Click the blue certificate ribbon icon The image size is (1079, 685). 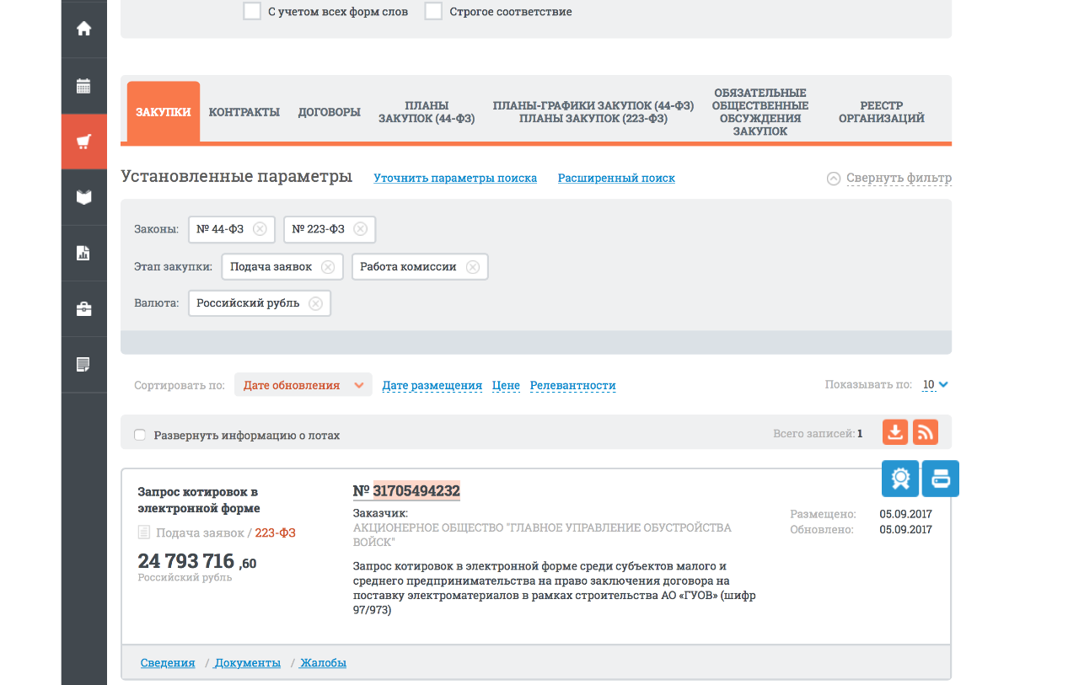[900, 479]
